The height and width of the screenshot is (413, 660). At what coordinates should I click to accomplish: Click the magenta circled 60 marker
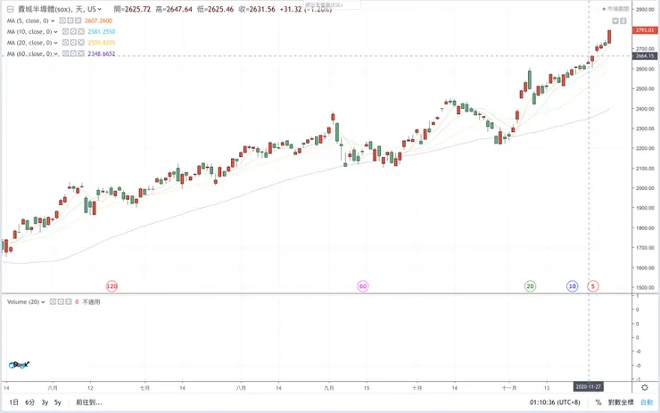[363, 286]
